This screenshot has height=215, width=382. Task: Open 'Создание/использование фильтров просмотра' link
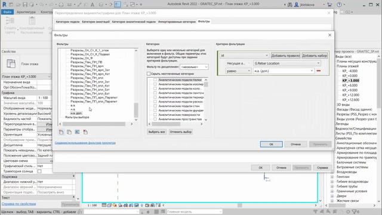point(85,143)
